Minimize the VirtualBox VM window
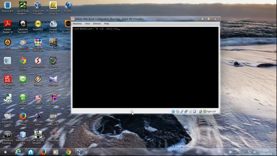This screenshot has height=156, width=277. pos(203,19)
